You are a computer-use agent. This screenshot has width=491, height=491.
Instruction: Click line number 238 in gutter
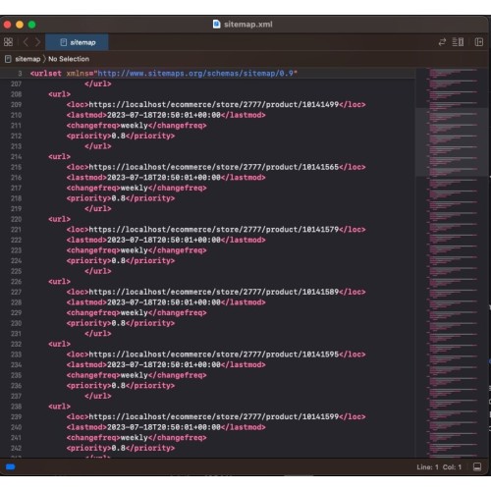click(16, 407)
